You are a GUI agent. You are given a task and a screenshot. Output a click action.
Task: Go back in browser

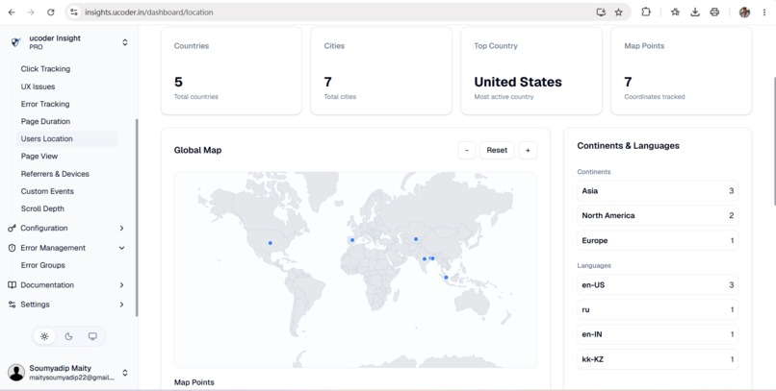pyautogui.click(x=12, y=12)
